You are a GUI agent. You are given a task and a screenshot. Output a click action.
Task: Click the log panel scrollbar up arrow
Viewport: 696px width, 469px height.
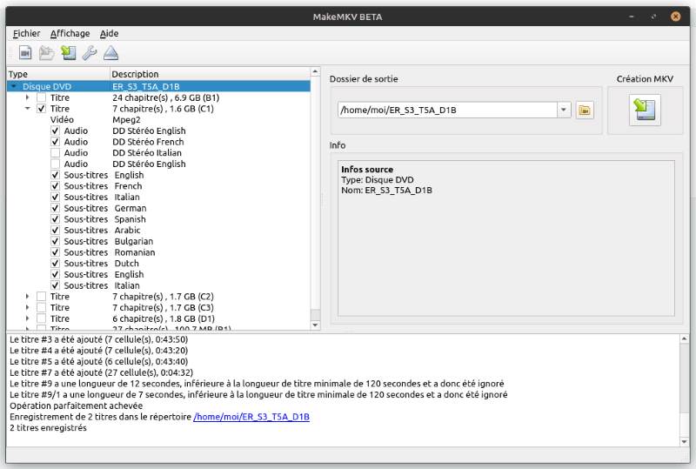685,339
